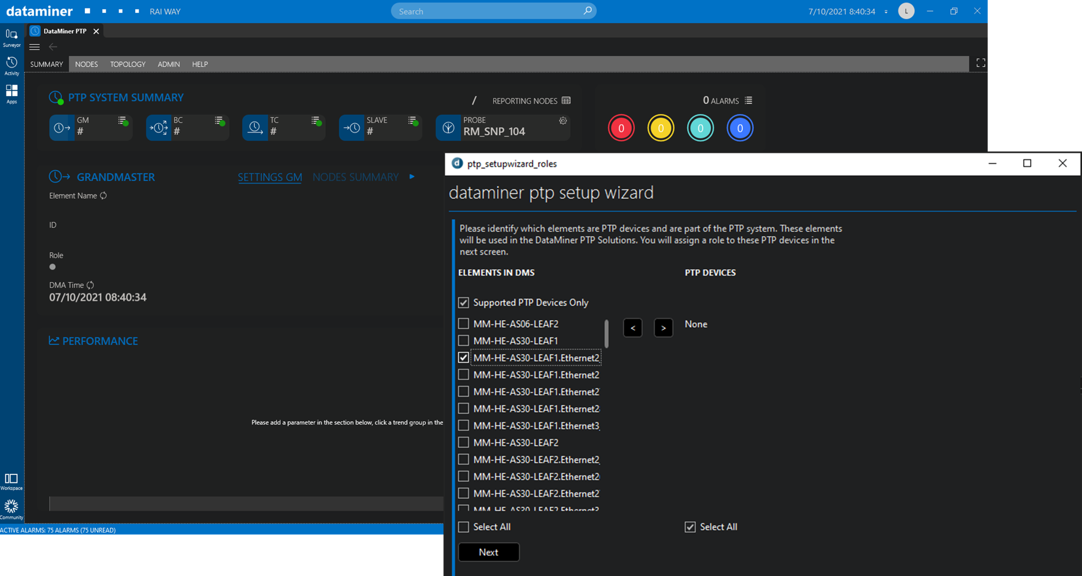1082x576 pixels.
Task: Switch to the TOPOLOGY tab
Action: [x=128, y=64]
